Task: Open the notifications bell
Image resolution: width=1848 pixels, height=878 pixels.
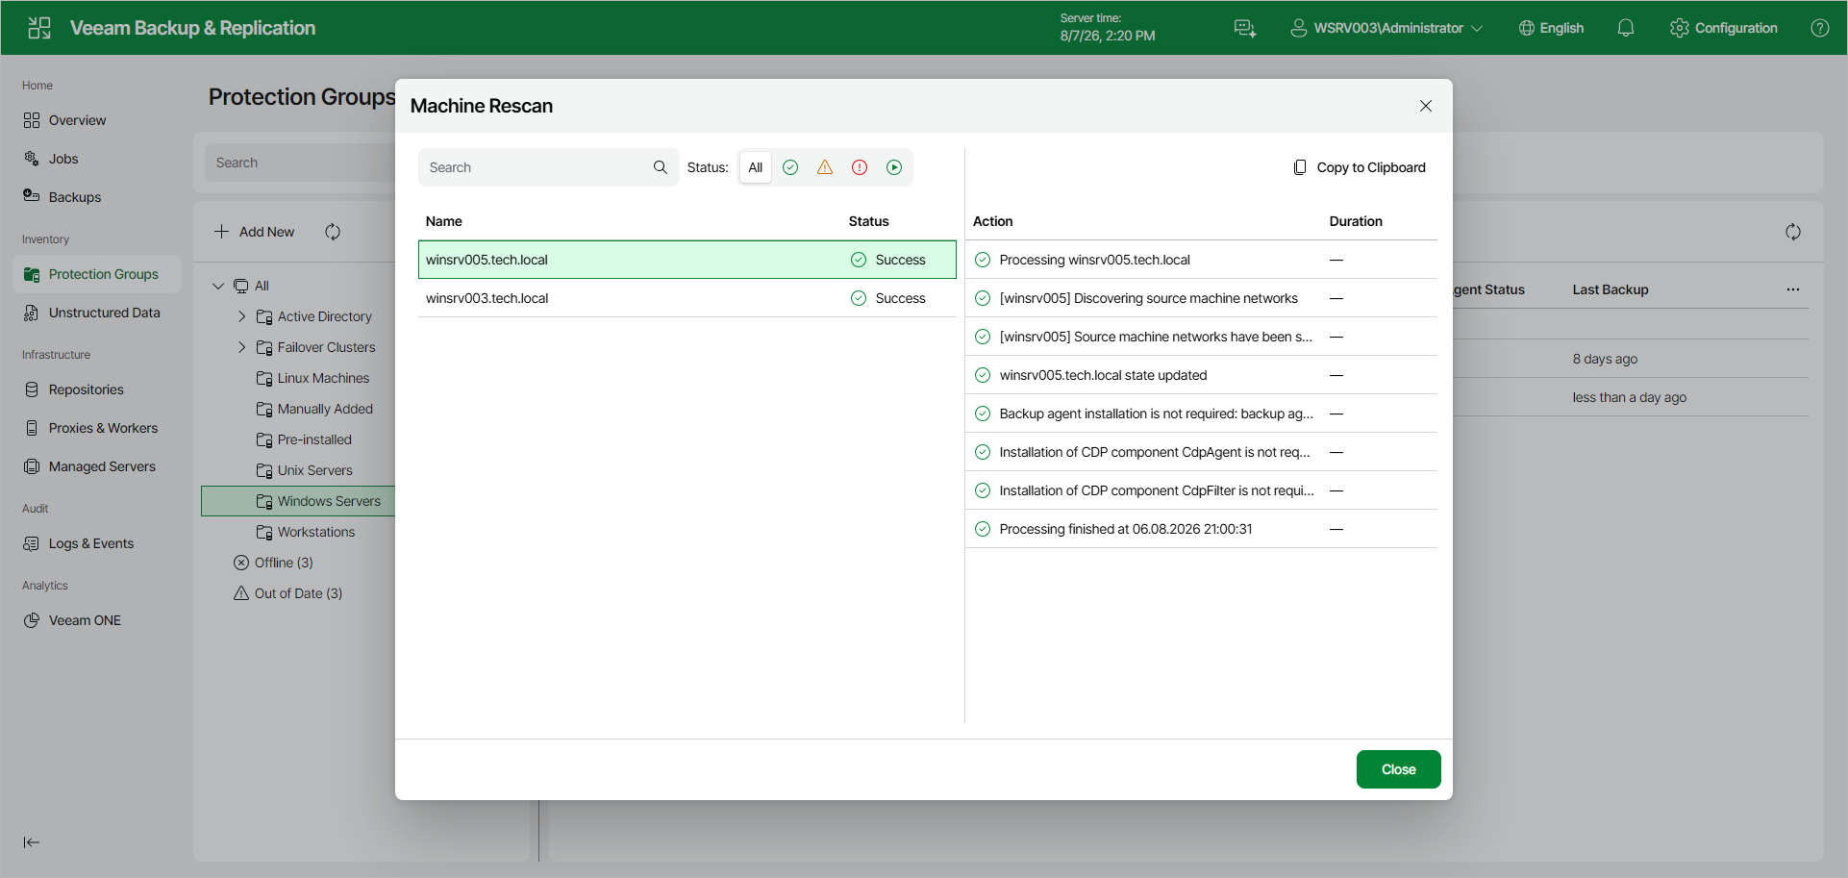Action: point(1626,28)
